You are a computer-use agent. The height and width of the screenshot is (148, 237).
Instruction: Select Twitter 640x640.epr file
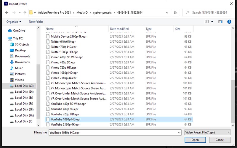pos(119,41)
